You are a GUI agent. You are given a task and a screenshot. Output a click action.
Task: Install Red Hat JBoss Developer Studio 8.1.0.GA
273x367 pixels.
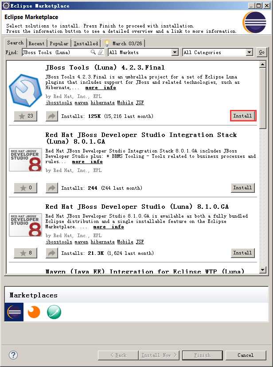tap(243, 253)
